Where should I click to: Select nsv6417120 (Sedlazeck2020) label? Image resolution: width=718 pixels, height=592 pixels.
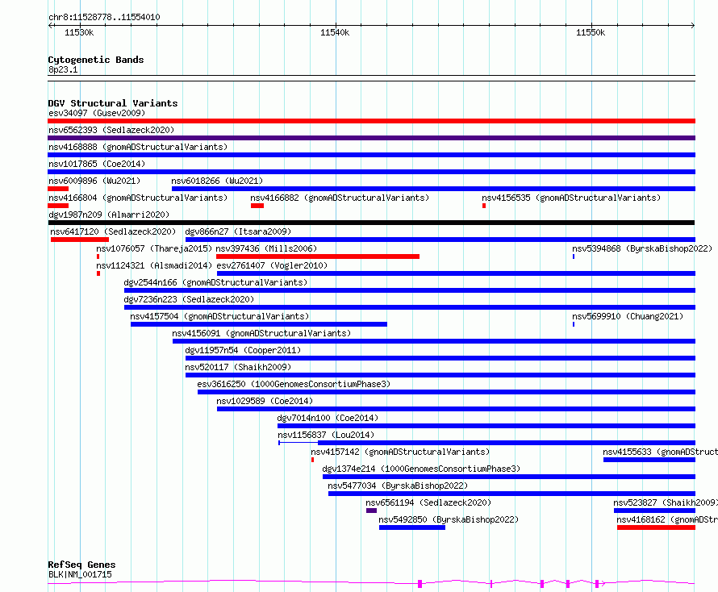point(113,231)
